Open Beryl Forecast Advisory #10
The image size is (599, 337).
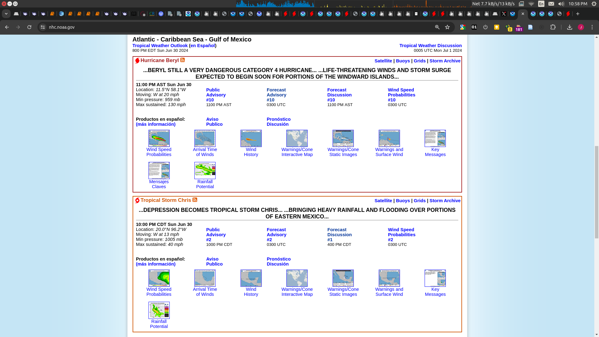point(276,95)
